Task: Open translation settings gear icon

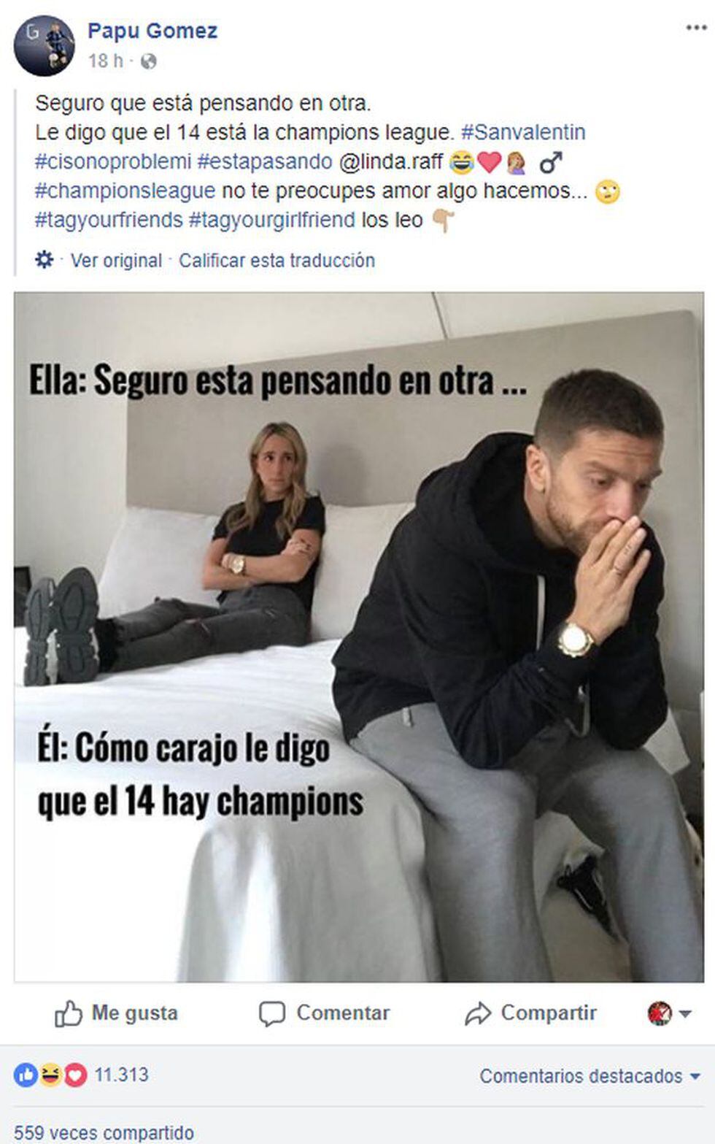Action: tap(45, 260)
